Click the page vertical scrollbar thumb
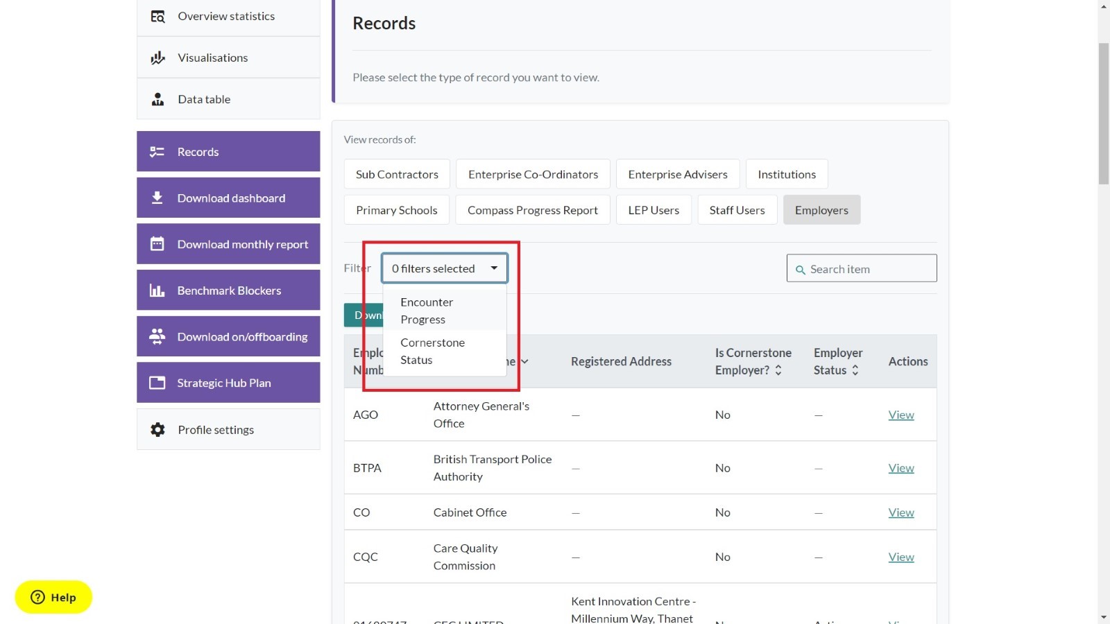 pyautogui.click(x=1103, y=114)
